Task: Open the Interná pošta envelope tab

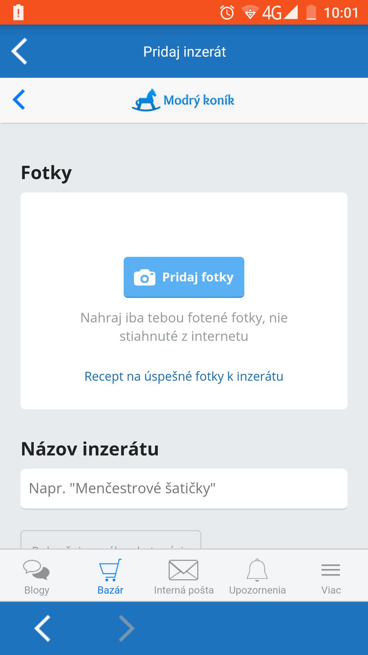Action: [x=184, y=576]
